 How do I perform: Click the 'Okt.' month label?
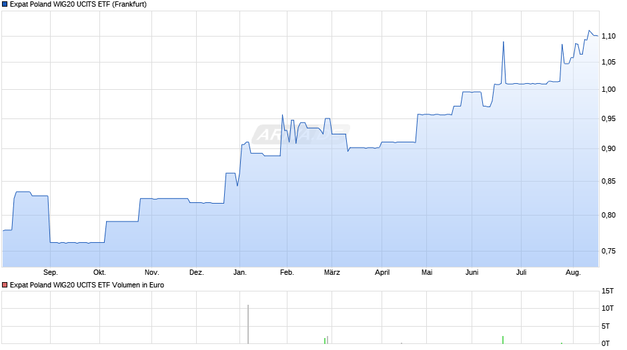coord(99,273)
